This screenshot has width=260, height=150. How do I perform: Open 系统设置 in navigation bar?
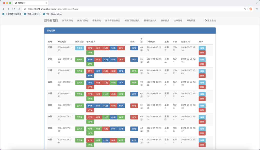point(191,21)
